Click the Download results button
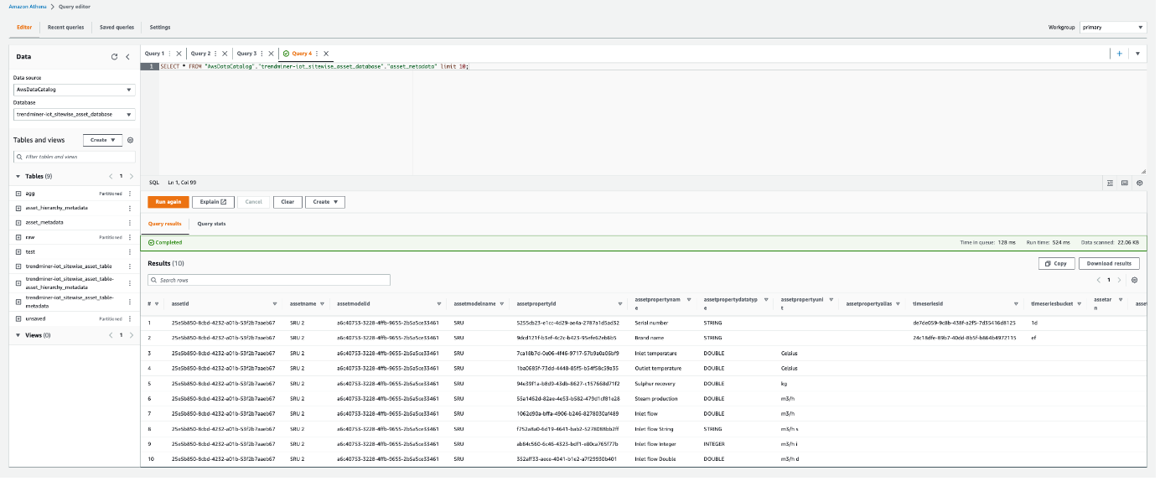Screen dimensions: 1160x481 [x=1108, y=263]
